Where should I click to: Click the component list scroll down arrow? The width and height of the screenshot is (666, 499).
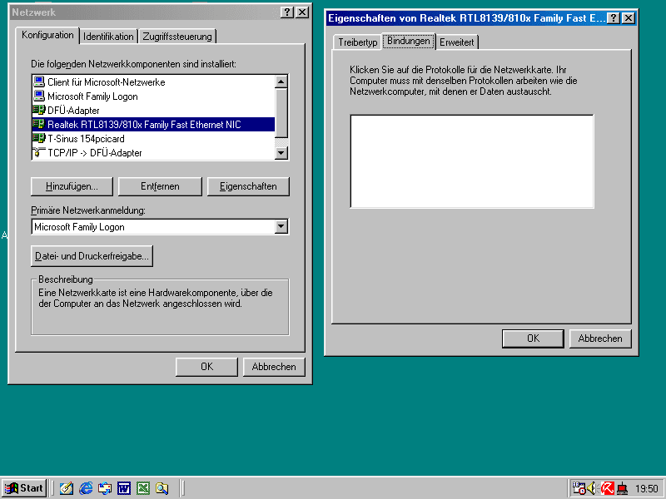(x=281, y=153)
